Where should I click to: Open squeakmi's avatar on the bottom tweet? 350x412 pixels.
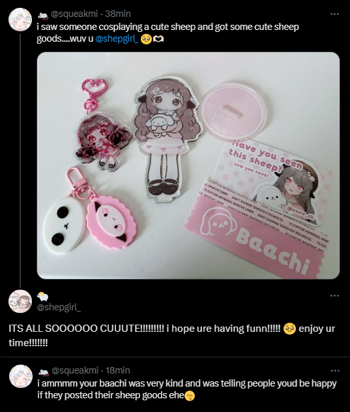click(21, 376)
